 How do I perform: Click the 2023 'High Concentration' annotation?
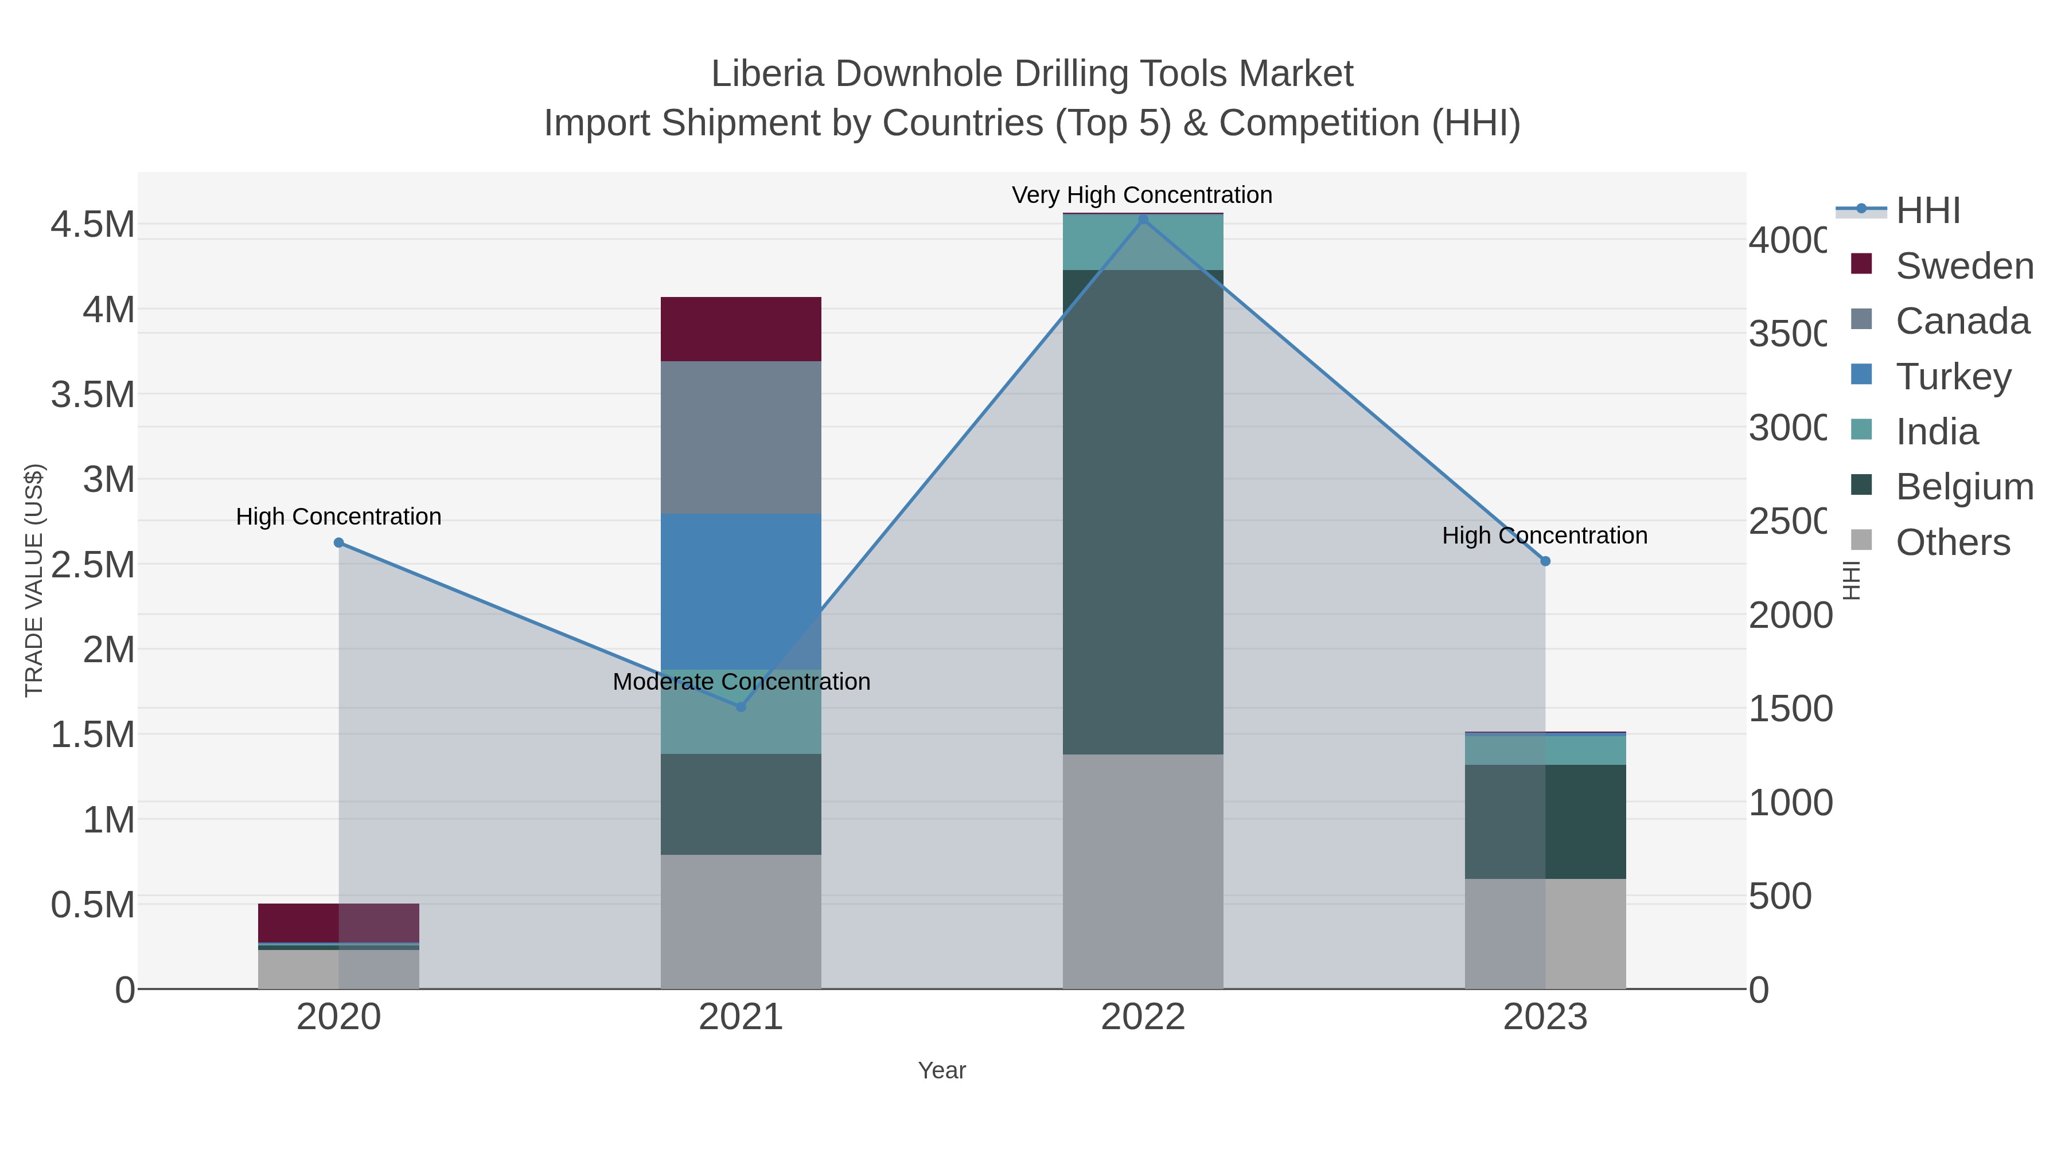pyautogui.click(x=1545, y=535)
